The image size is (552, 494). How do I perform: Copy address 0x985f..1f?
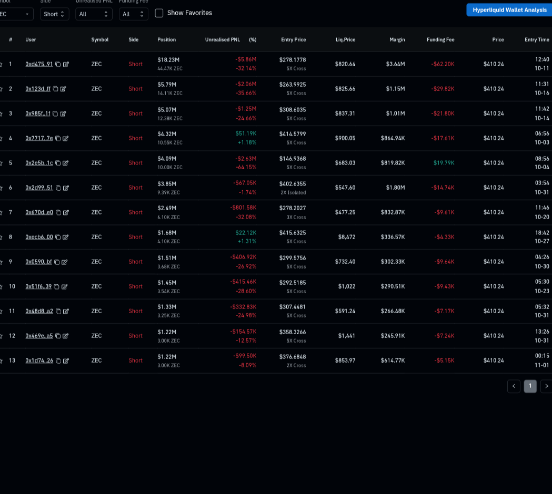pos(55,114)
